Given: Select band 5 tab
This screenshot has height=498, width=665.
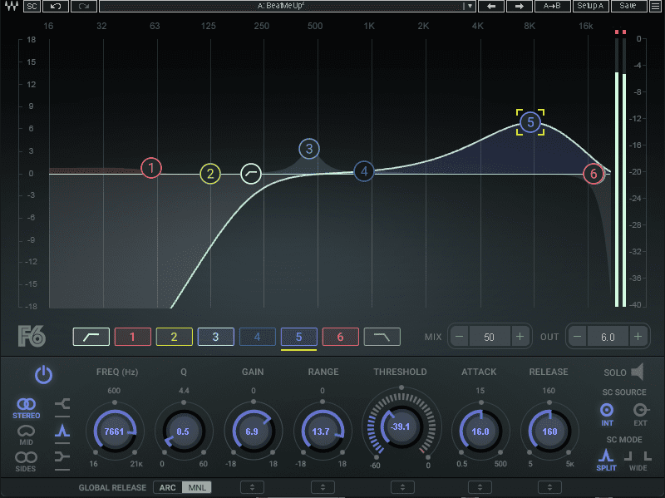Looking at the screenshot, I should (299, 337).
